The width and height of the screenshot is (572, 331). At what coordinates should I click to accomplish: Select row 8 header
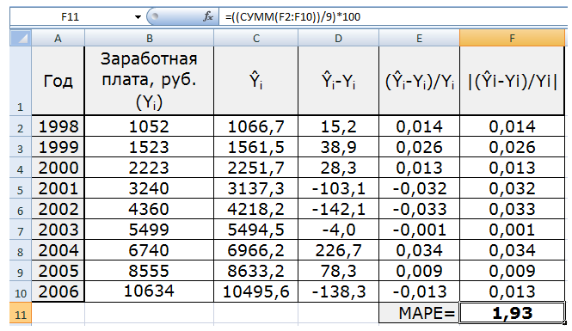pyautogui.click(x=21, y=250)
